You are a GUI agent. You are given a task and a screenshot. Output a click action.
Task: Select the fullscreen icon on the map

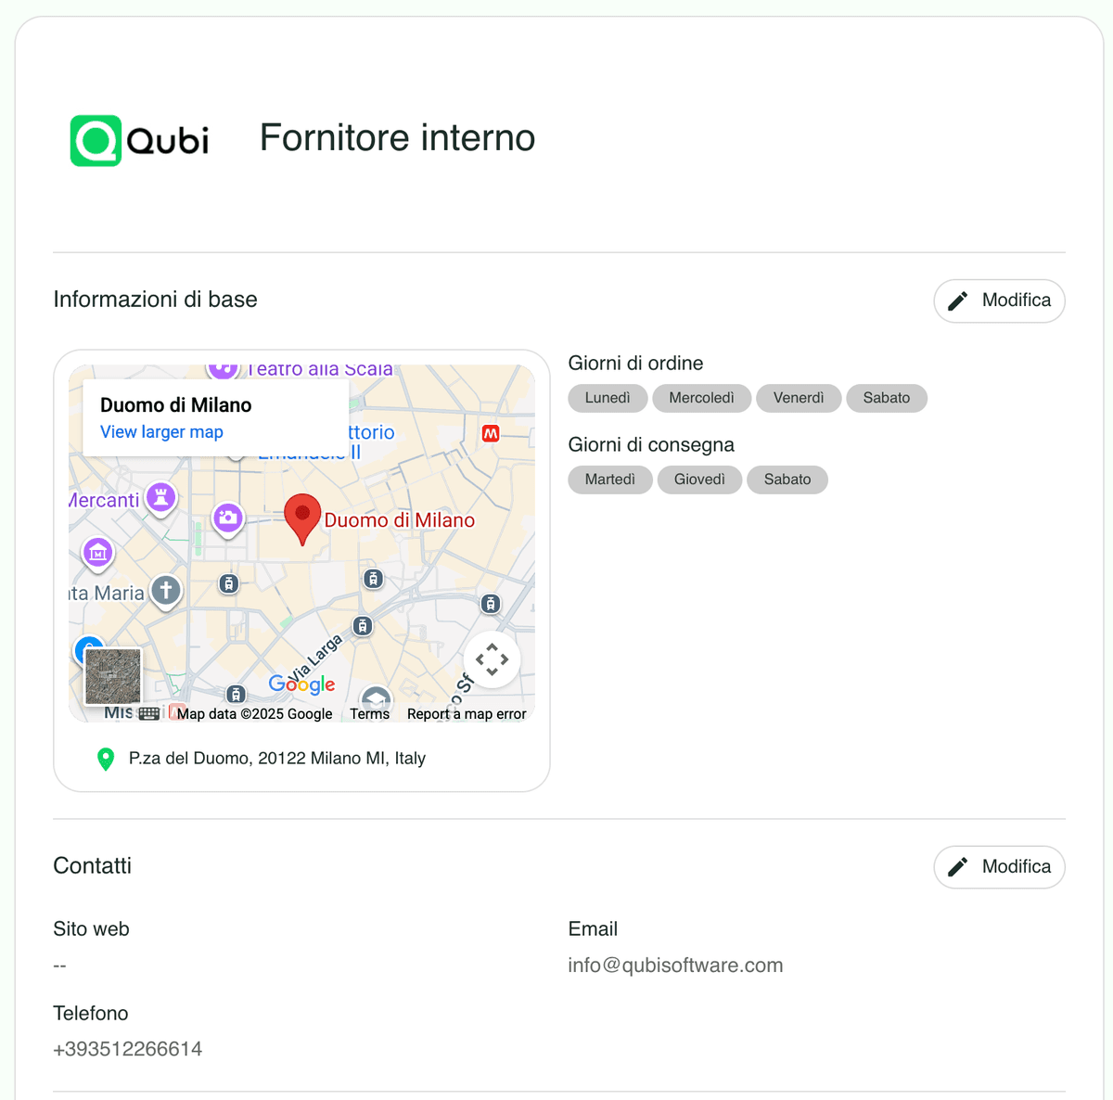tap(493, 659)
